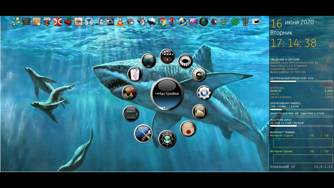Click the hard disk usage bar
334x188 pixels.
pyautogui.click(x=301, y=126)
